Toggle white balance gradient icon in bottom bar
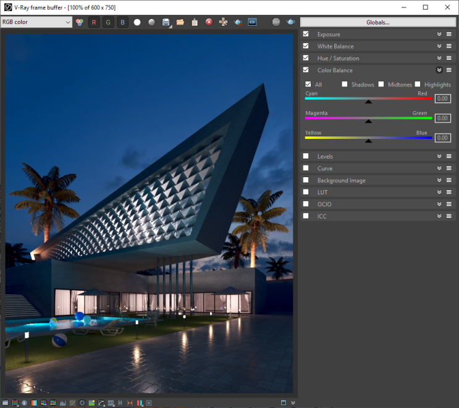Image resolution: width=459 pixels, height=408 pixels. (x=34, y=403)
